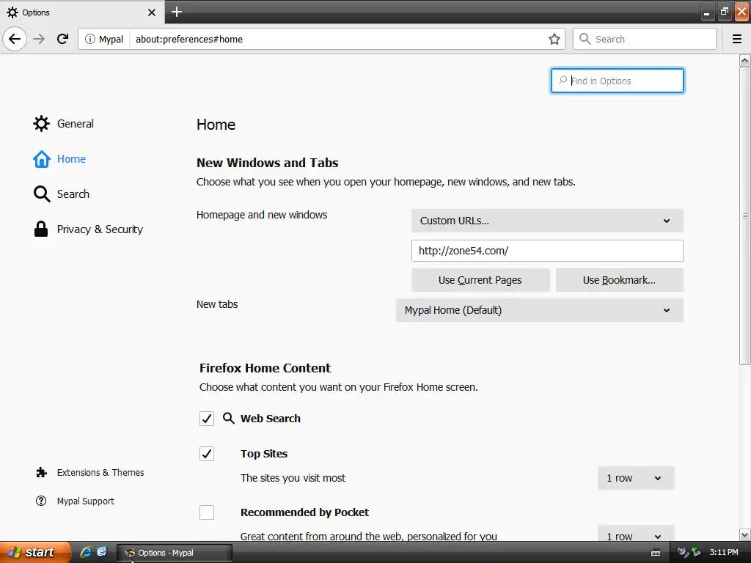Open the General preferences category
Screen dimensions: 751x563
tap(63, 123)
